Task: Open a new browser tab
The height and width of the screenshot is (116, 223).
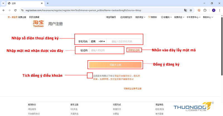Action: (x=48, y=3)
